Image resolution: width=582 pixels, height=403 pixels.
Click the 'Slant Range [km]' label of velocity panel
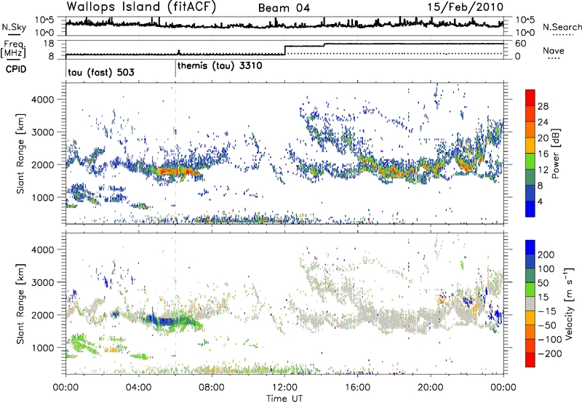coord(20,303)
